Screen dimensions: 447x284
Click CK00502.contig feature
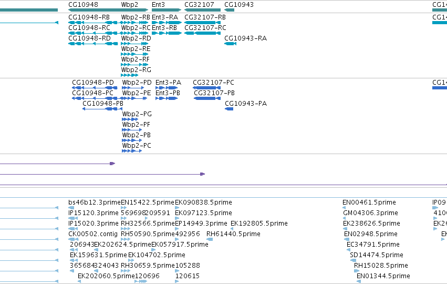92,234
